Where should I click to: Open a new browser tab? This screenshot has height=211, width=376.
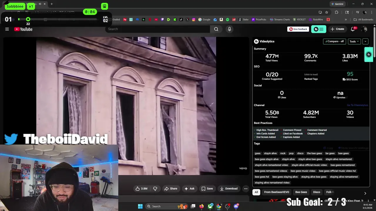[52, 4]
